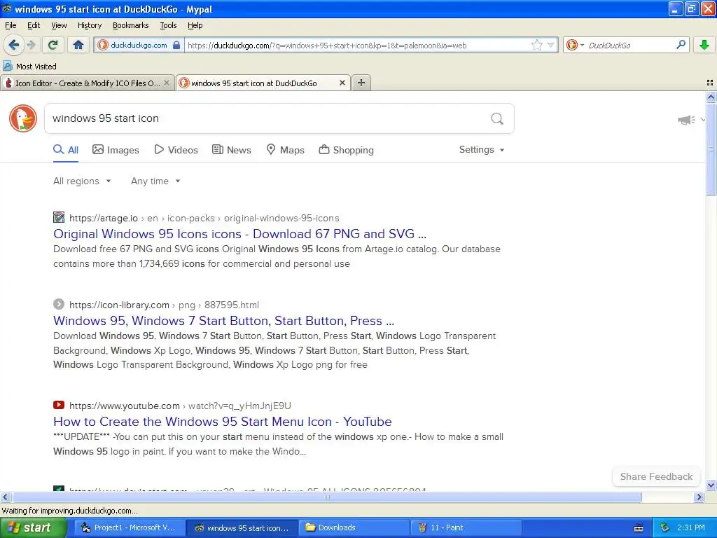Close the Icon Editor tab
The image size is (717, 538).
point(167,83)
